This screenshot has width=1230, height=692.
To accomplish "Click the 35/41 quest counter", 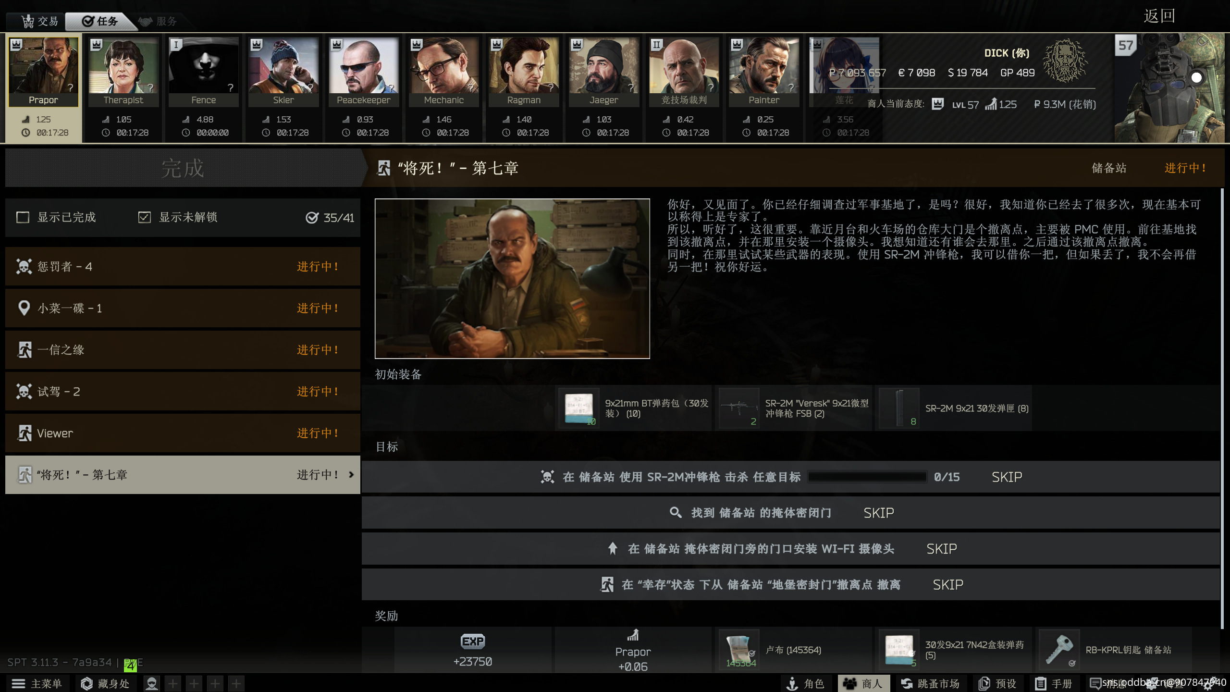I will click(x=331, y=218).
